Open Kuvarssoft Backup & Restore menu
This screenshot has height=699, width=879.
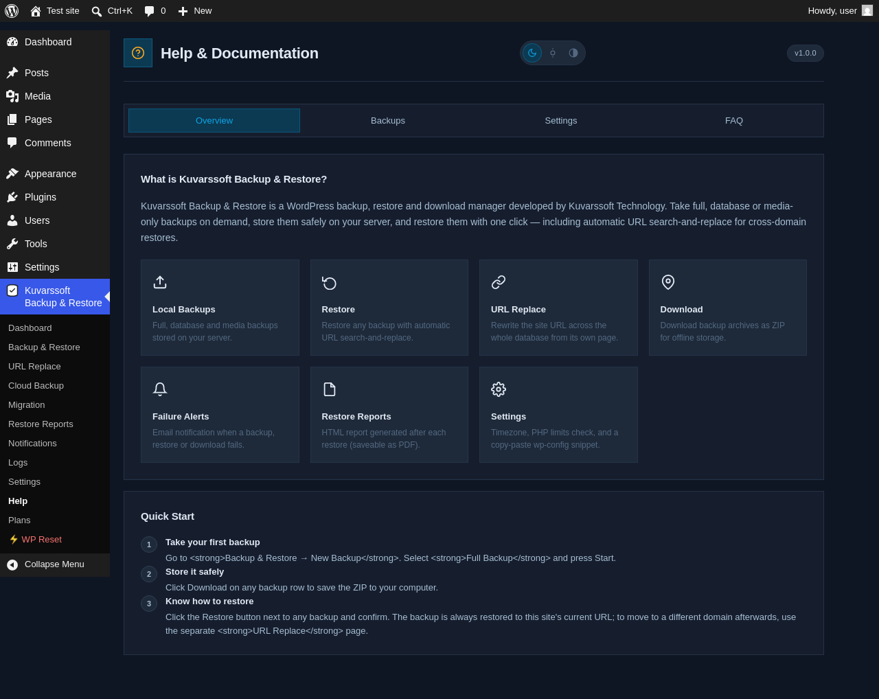[x=55, y=297]
